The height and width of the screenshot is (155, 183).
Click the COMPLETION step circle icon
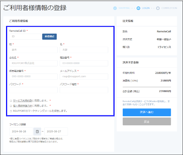[158, 8]
